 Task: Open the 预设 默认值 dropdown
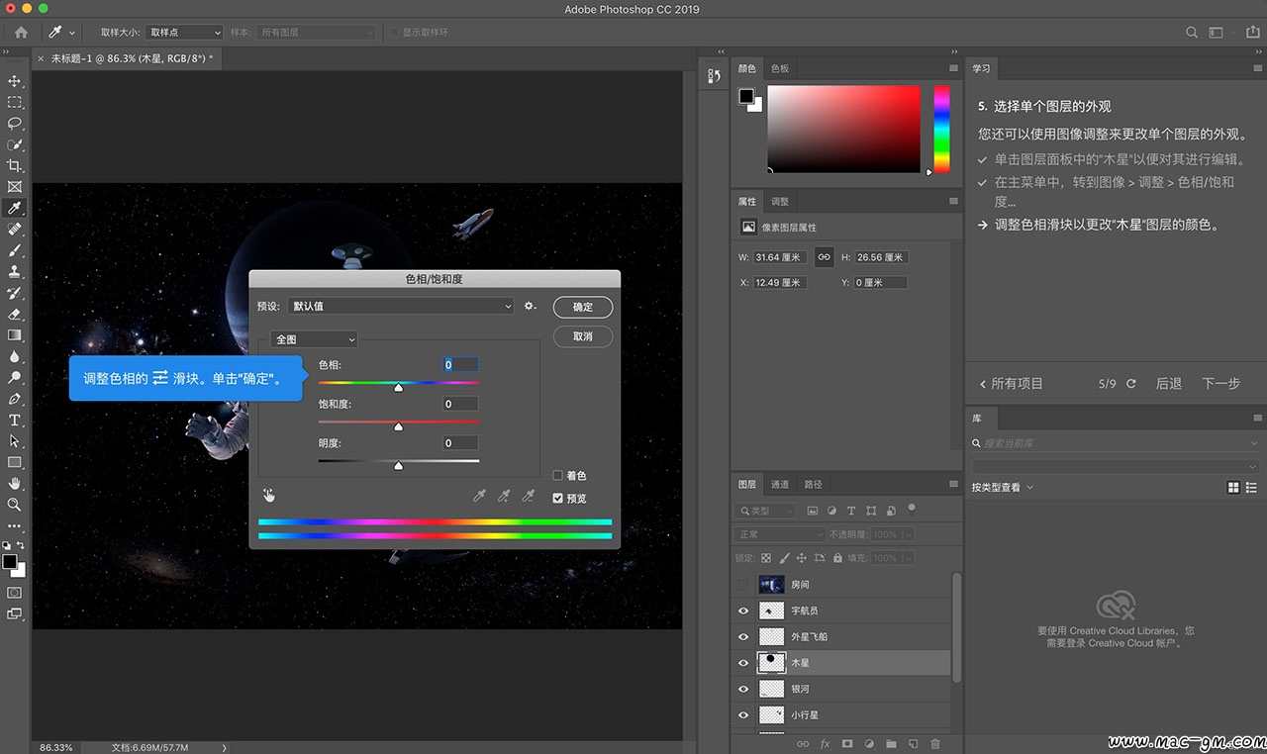click(401, 307)
